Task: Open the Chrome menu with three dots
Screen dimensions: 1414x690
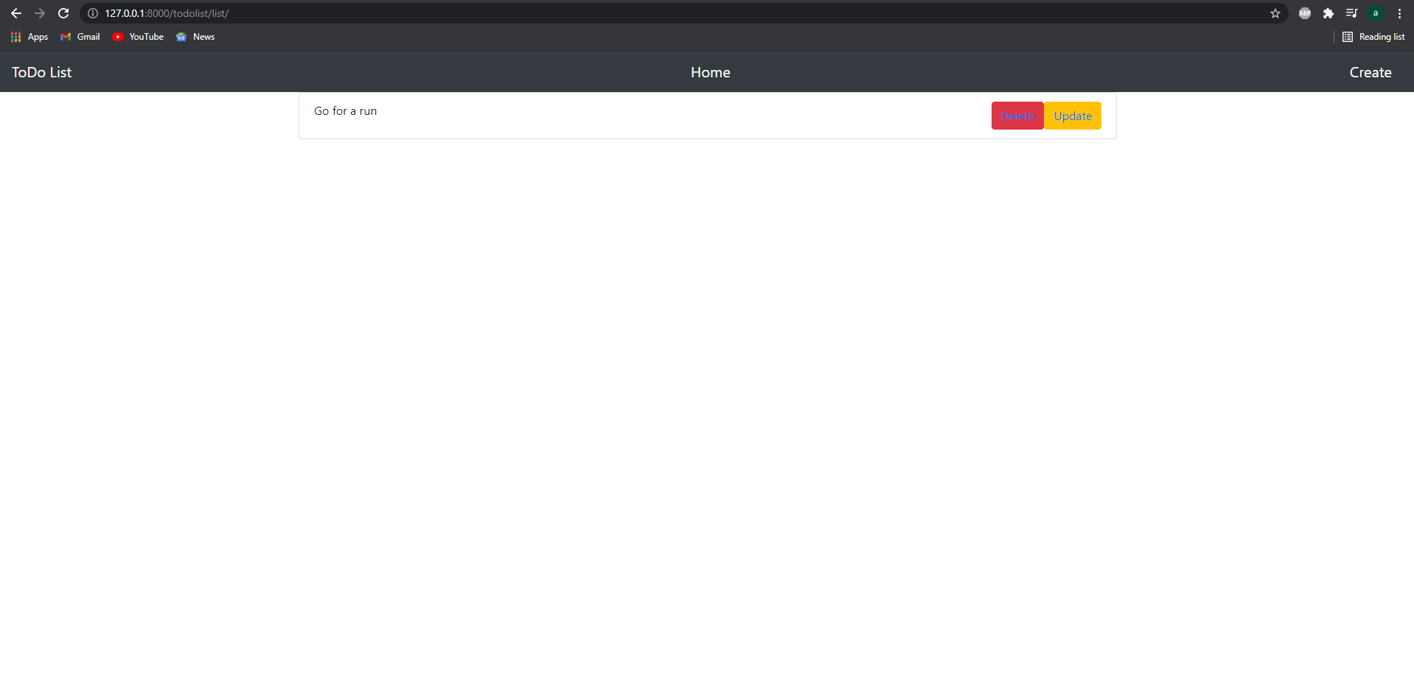Action: (1399, 13)
